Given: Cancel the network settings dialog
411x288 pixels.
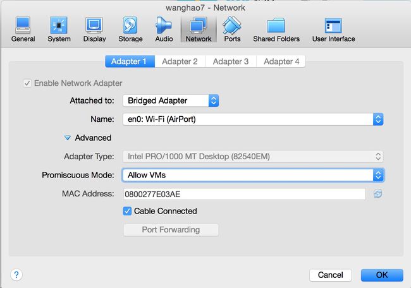Looking at the screenshot, I should 330,275.
